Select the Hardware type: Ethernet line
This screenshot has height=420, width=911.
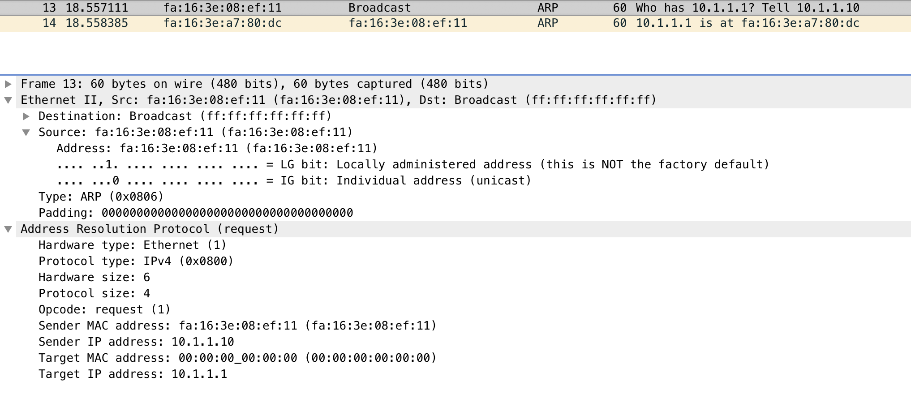pos(132,245)
